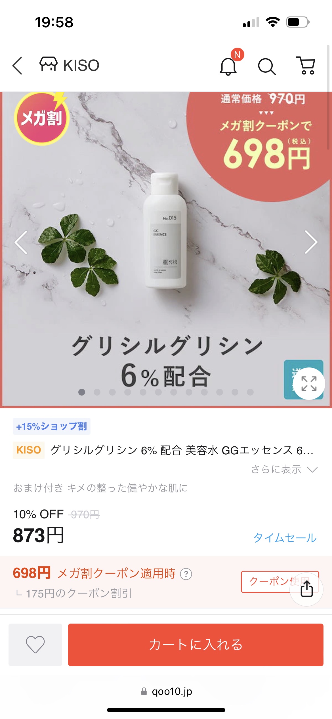This screenshot has height=719, width=332.
Task: Open タイムセール link
Action: coord(285,538)
